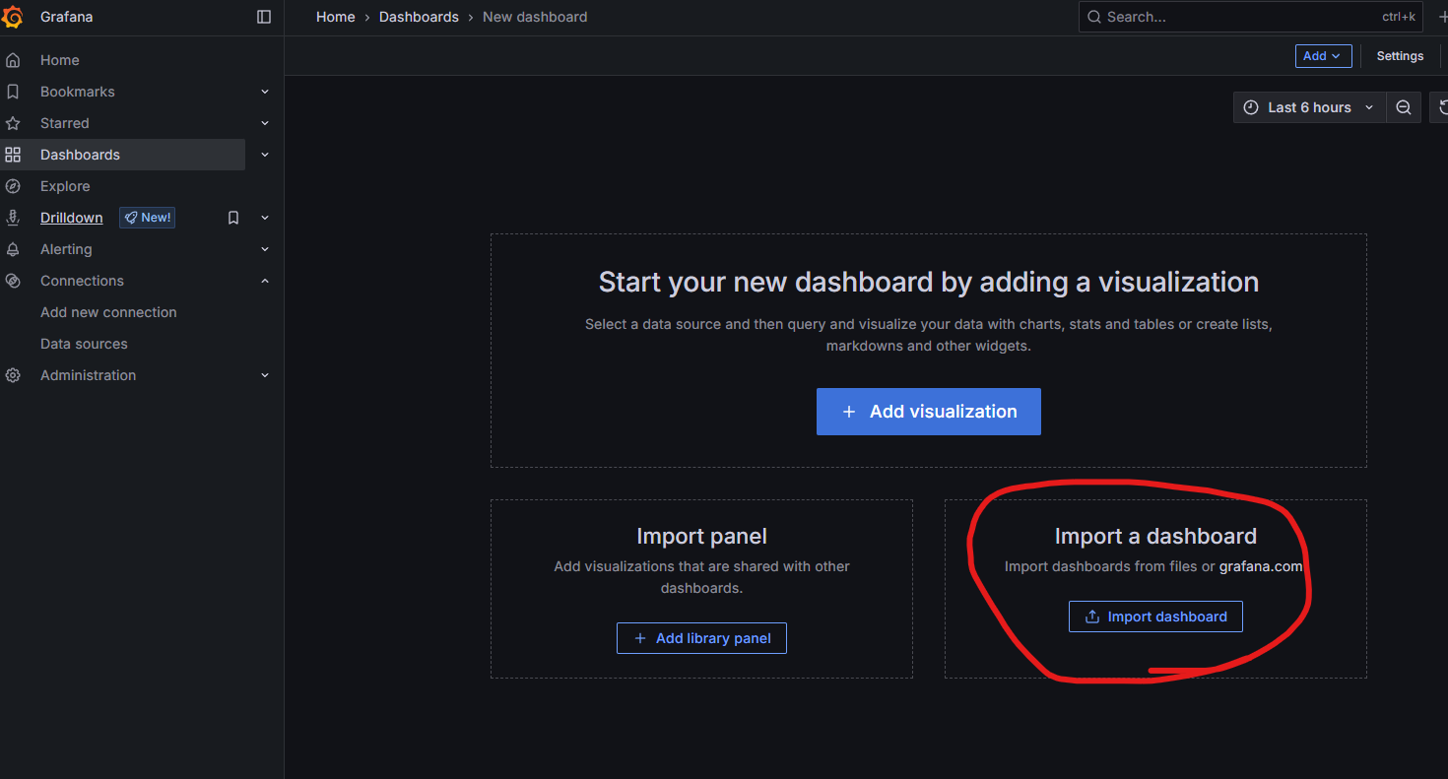Viewport: 1448px width, 779px height.
Task: Click the New! badge beside Drilldown
Action: click(148, 218)
